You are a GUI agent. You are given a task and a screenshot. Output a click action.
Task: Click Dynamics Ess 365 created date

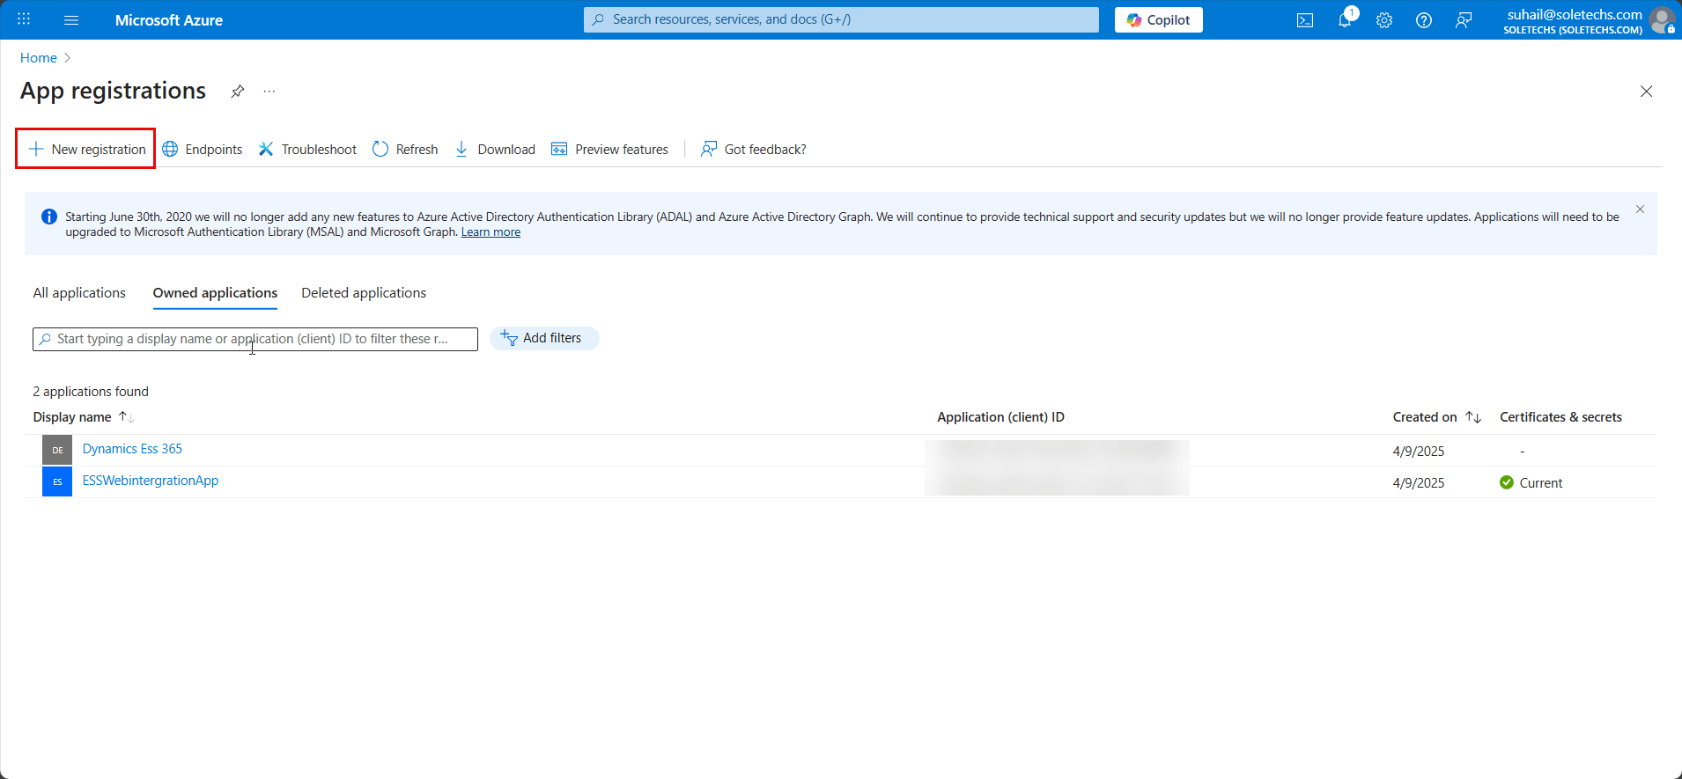[x=1419, y=452]
